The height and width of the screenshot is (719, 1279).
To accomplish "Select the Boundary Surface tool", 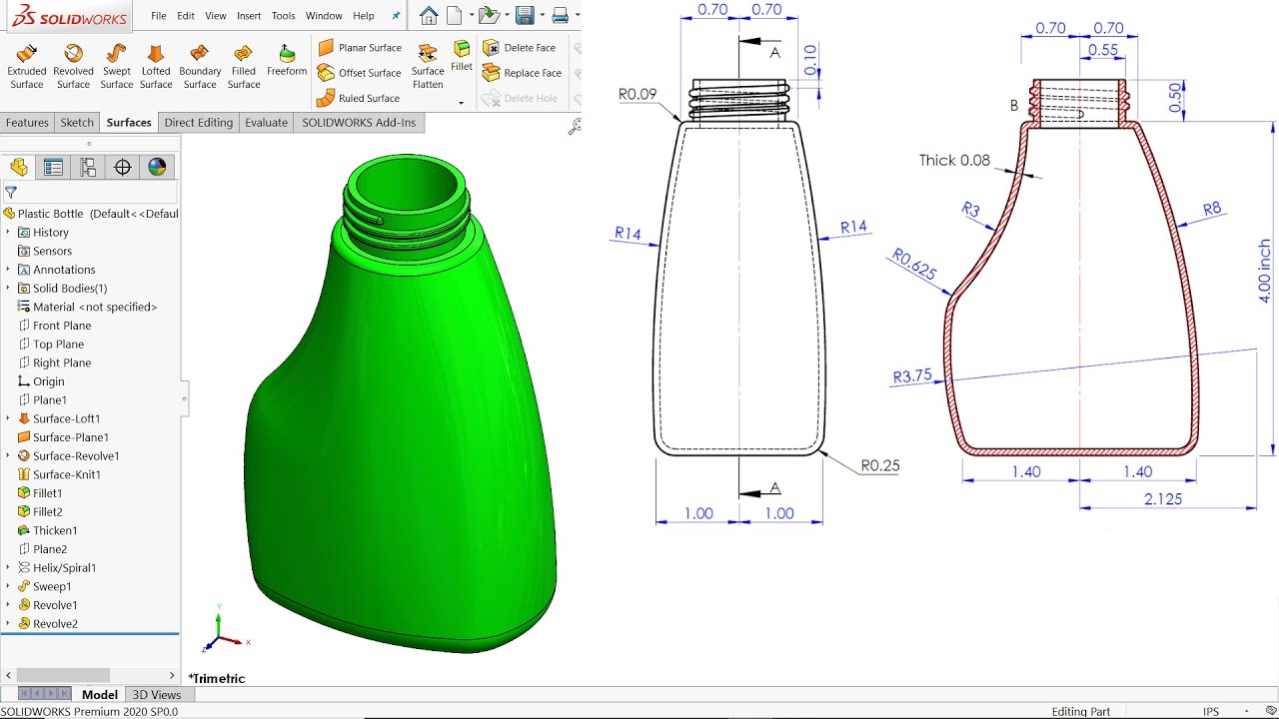I will coord(200,66).
